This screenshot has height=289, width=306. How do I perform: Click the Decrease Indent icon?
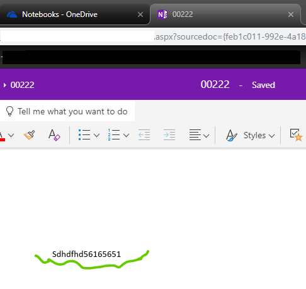coord(144,135)
